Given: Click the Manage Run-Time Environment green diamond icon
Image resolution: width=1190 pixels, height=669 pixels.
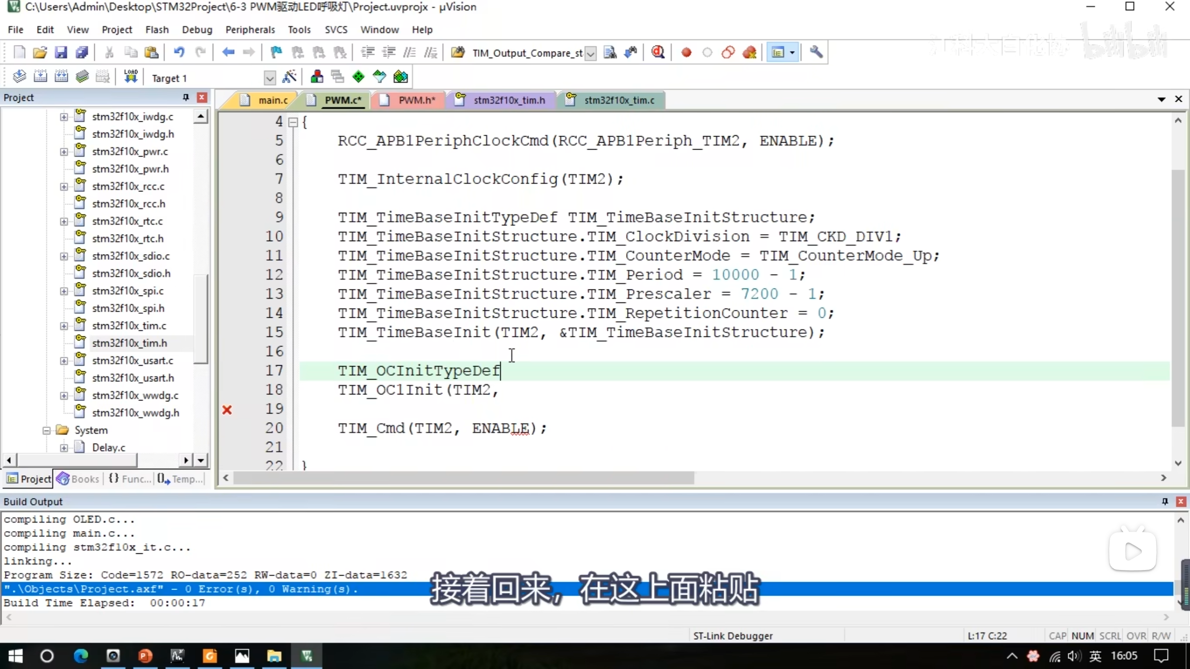Looking at the screenshot, I should click(x=358, y=77).
